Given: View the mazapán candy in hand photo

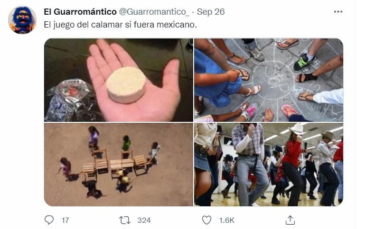Looking at the screenshot, I should coord(119,80).
